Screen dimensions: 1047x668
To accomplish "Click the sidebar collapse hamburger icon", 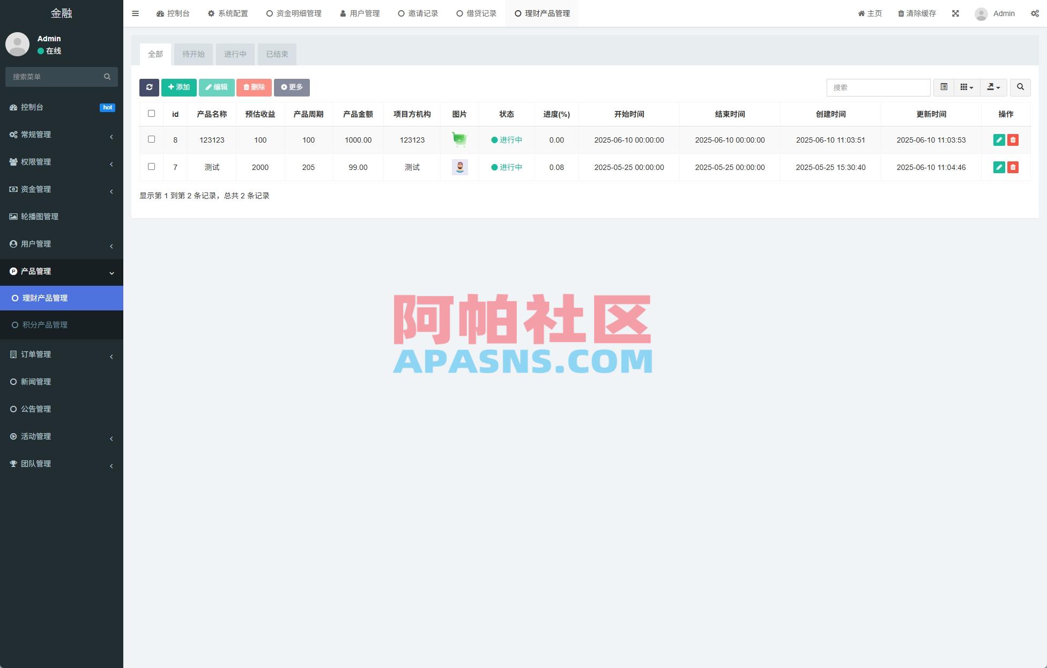I will coord(135,13).
